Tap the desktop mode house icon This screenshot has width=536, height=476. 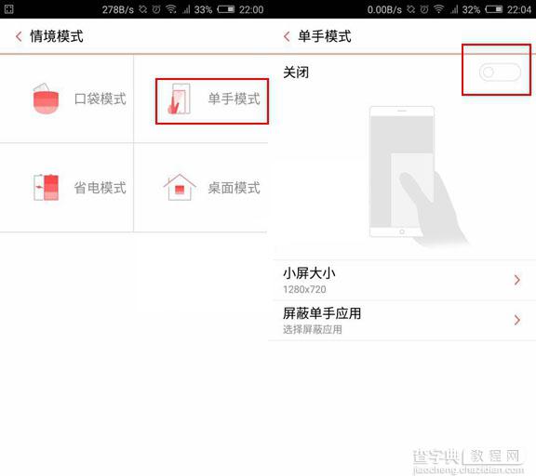(180, 187)
